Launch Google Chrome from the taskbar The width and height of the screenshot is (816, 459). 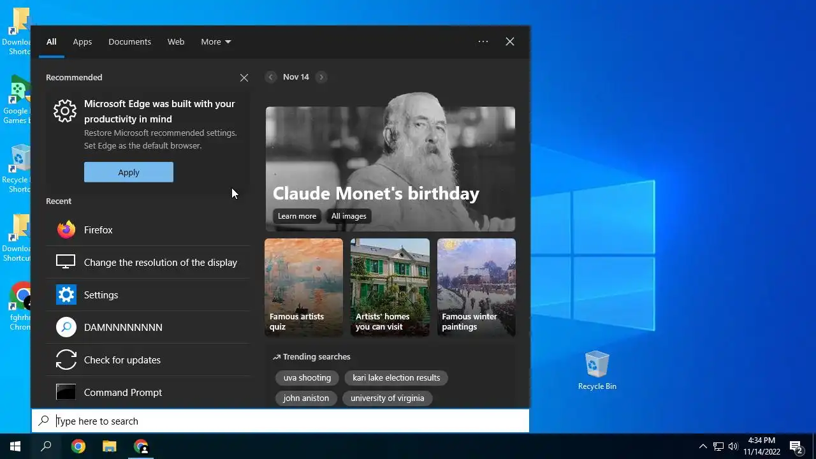point(78,446)
